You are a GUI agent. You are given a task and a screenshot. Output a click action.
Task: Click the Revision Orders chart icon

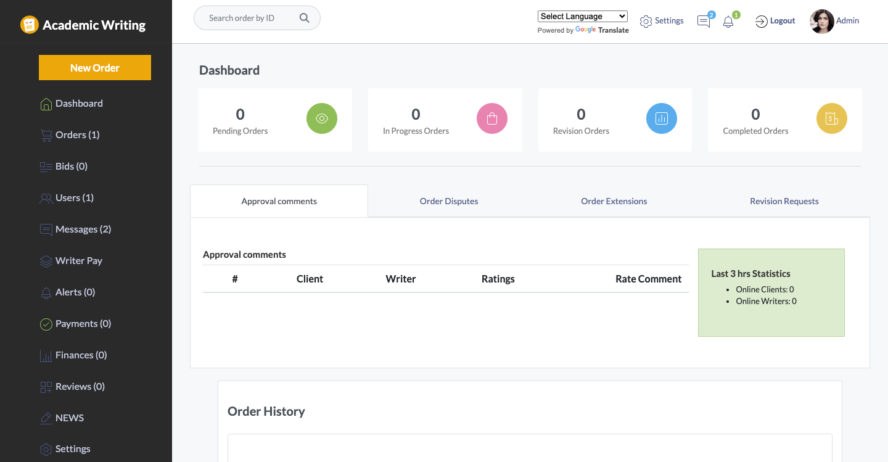(x=662, y=118)
